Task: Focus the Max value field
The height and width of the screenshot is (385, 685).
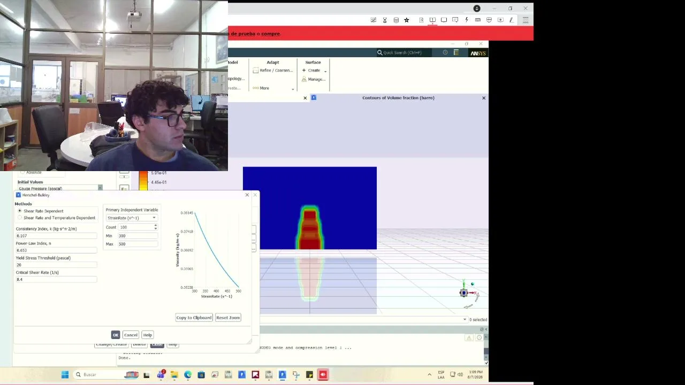Action: 138,244
